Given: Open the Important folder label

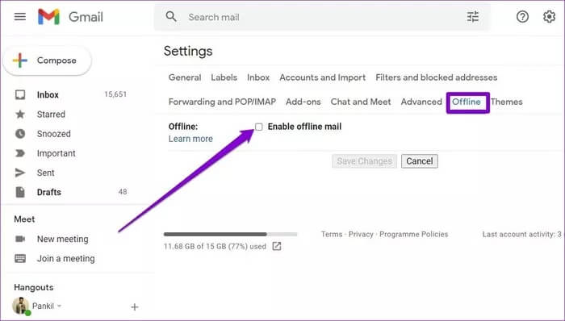Looking at the screenshot, I should [x=56, y=153].
